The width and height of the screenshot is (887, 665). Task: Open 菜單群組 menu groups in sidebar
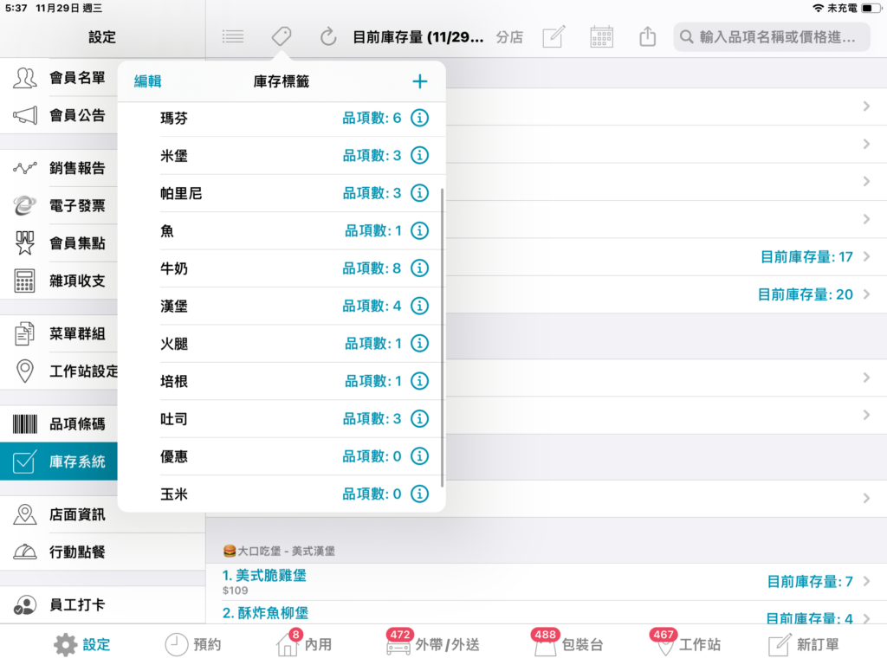click(59, 333)
